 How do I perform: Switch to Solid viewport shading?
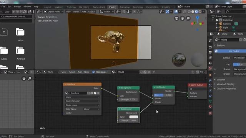[193, 12]
